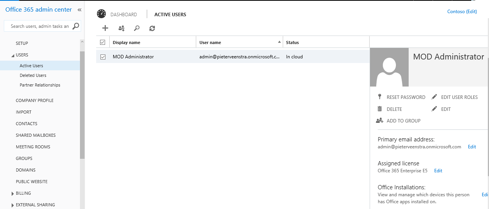Click the search magnifier in the search box

pos(76,26)
